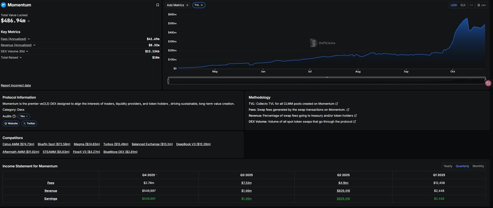The image size is (493, 208).
Task: Click the Momentum protocol logo
Action: (x=3, y=5)
